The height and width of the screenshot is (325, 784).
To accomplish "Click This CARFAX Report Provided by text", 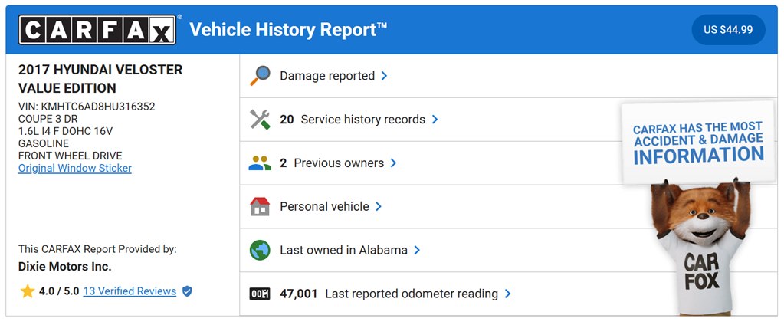I will [x=97, y=249].
